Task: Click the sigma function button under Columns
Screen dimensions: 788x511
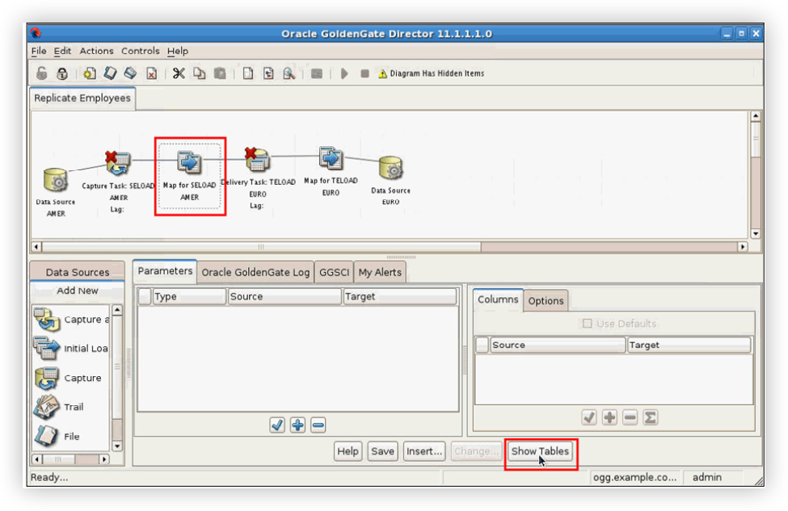Action: tap(651, 417)
